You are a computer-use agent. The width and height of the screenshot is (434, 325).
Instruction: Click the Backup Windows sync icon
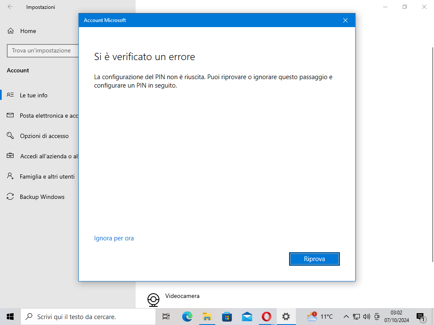[10, 196]
